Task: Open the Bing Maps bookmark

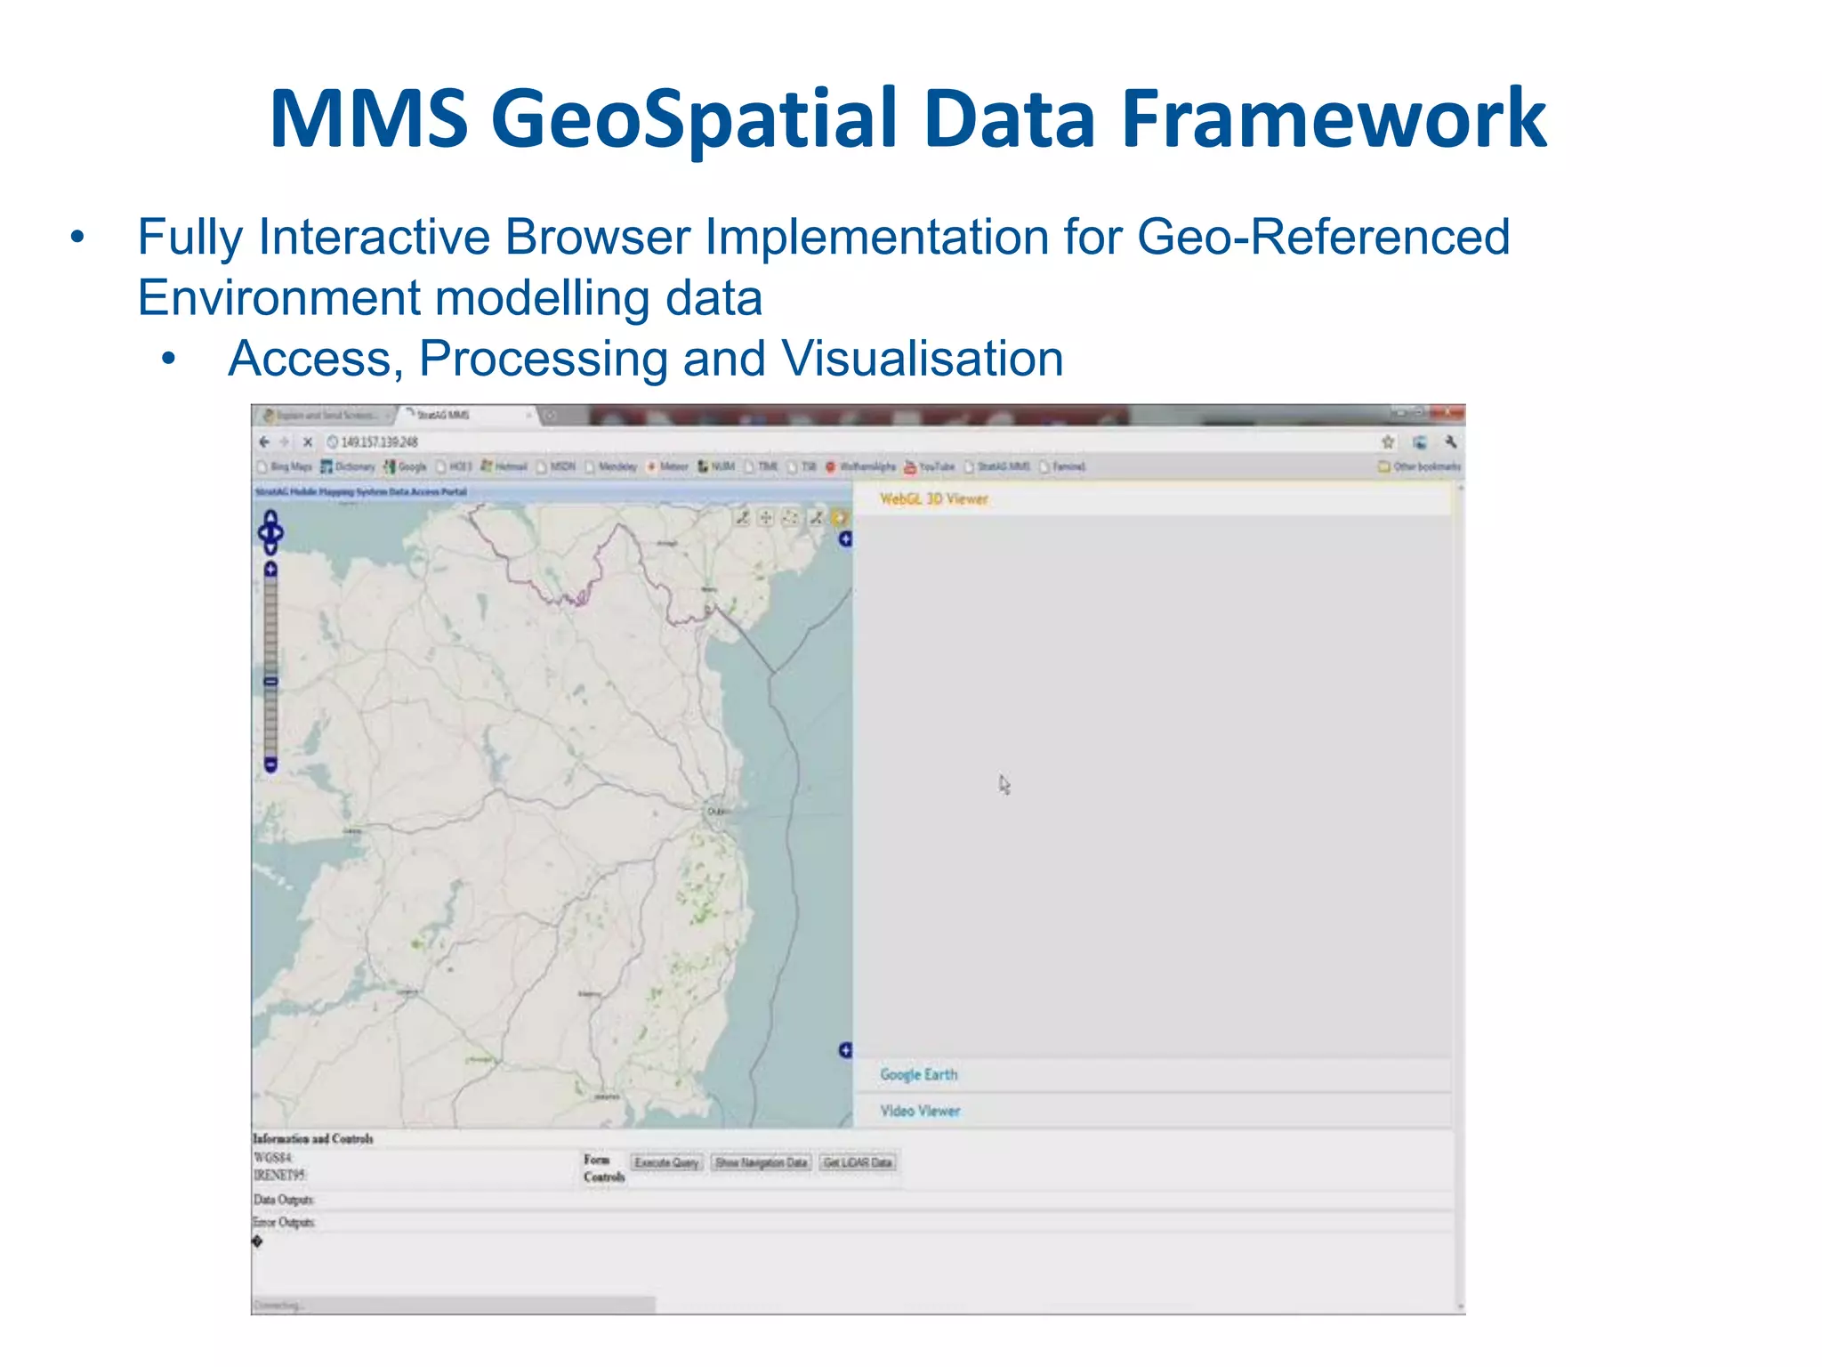Action: [x=285, y=466]
